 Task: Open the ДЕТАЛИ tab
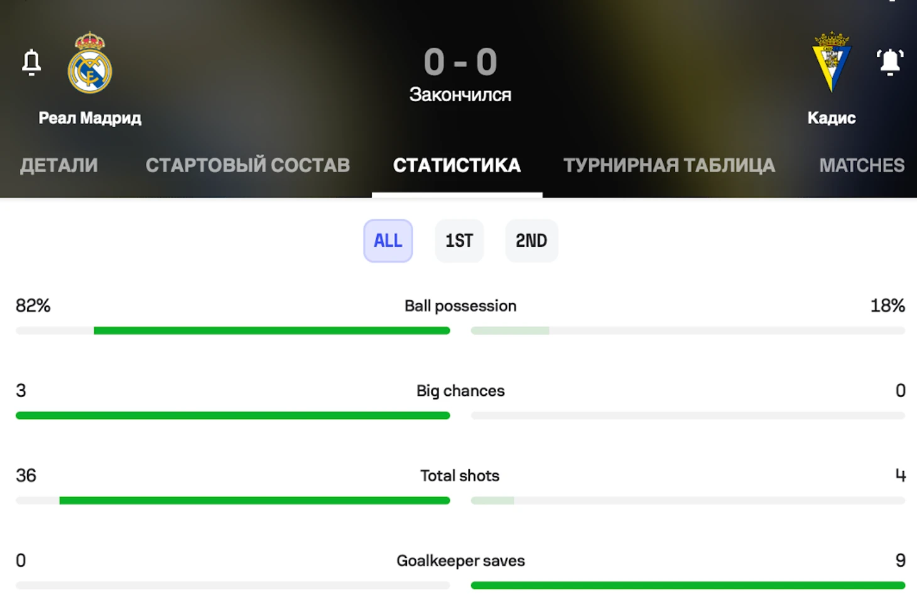click(59, 165)
